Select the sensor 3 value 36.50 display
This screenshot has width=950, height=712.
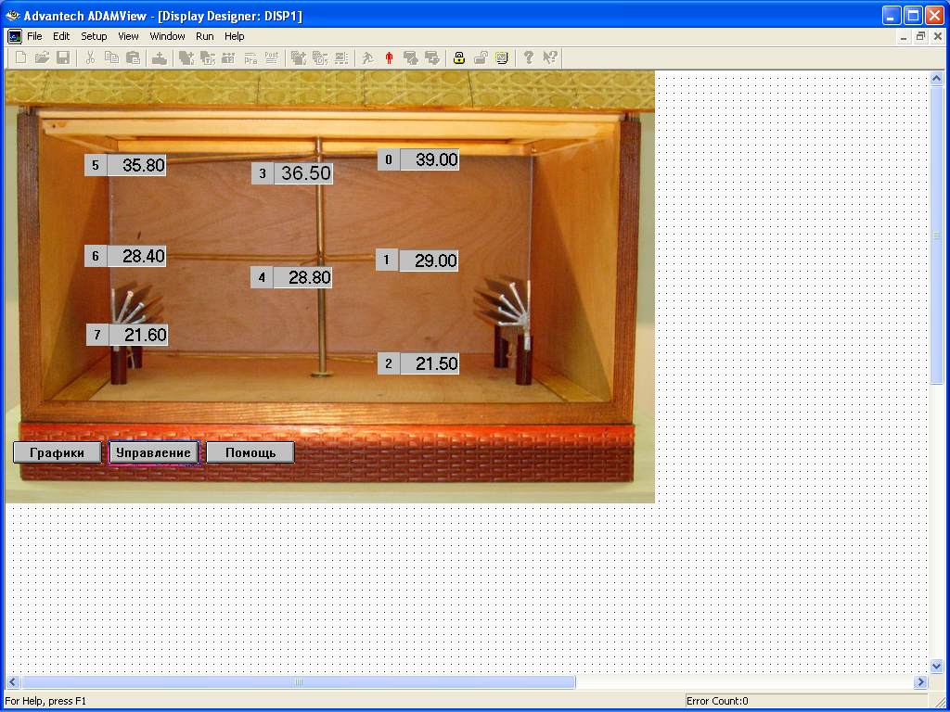(x=303, y=173)
